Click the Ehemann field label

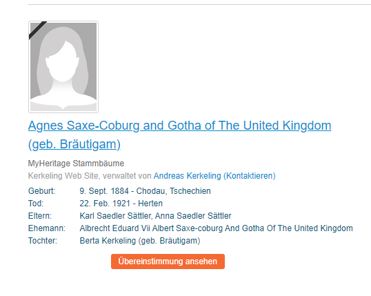pyautogui.click(x=47, y=228)
